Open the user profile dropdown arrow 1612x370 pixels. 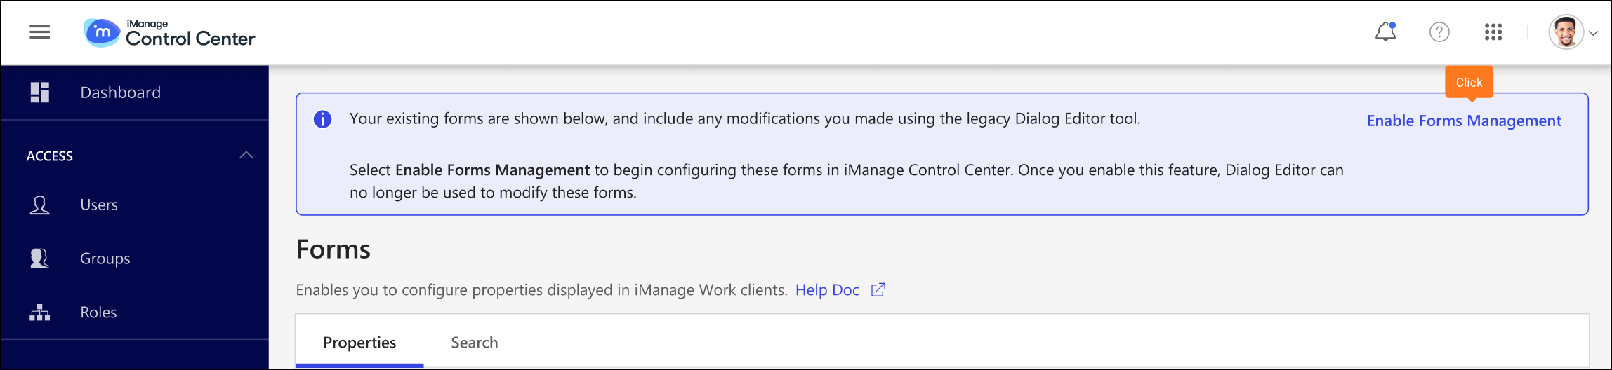coord(1593,33)
